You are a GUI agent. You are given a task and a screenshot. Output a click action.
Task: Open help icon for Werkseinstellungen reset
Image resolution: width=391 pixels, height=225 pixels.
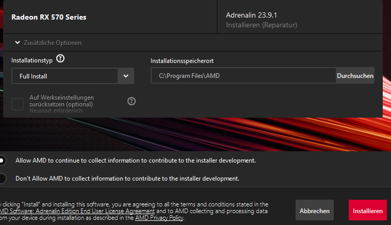point(132,101)
